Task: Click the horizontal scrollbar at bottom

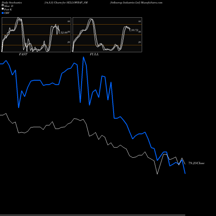Action: pos(92,215)
